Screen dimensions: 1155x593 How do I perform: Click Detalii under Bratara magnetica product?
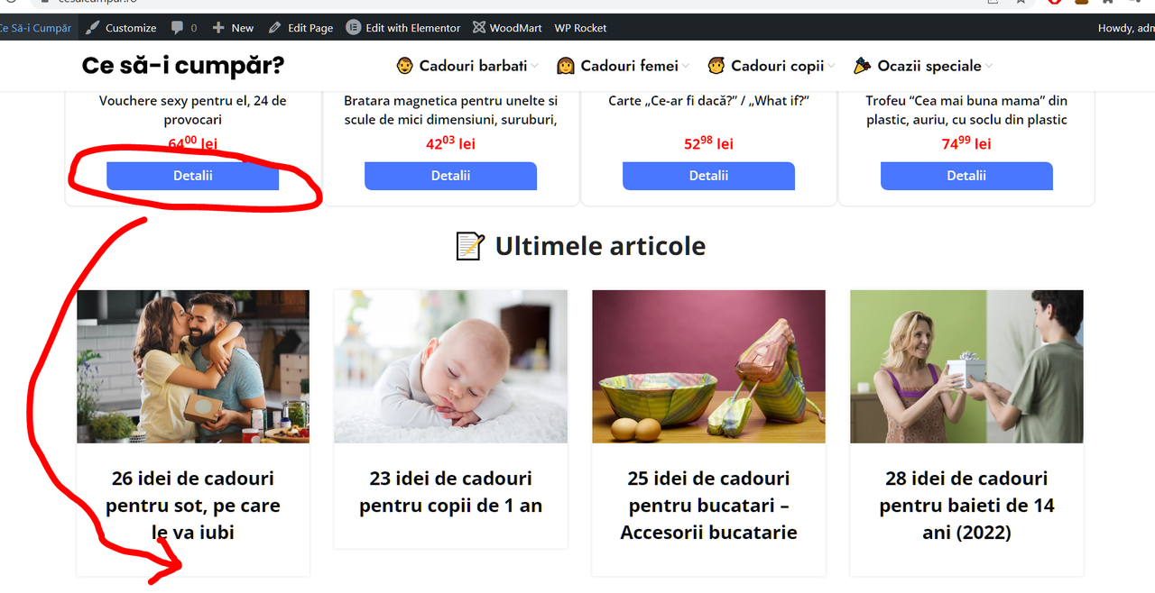pos(450,176)
